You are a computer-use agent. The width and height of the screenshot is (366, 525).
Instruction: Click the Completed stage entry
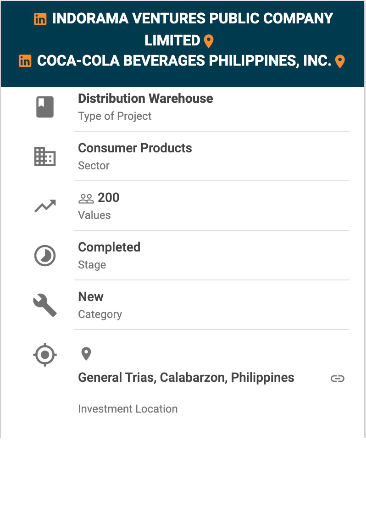[x=109, y=247]
